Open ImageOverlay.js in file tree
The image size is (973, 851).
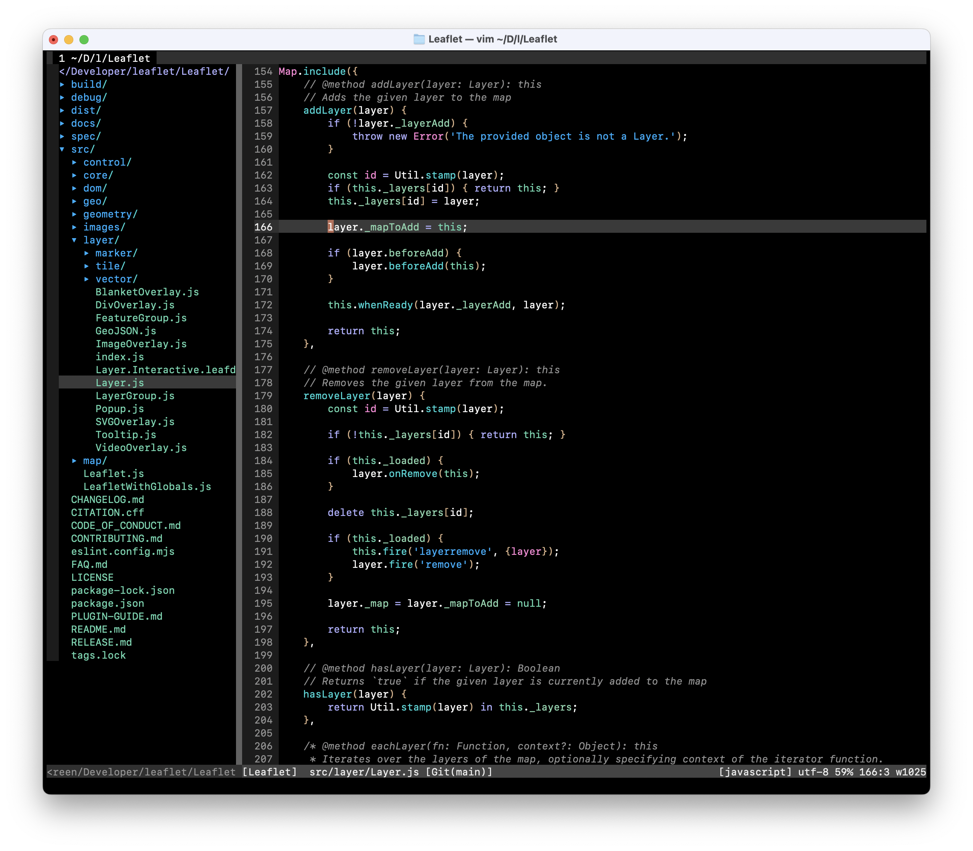coord(141,344)
